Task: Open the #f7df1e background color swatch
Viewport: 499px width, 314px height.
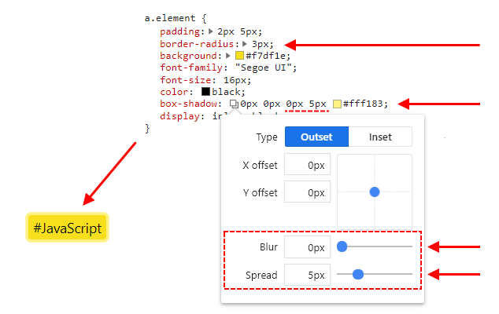Action: (x=239, y=56)
